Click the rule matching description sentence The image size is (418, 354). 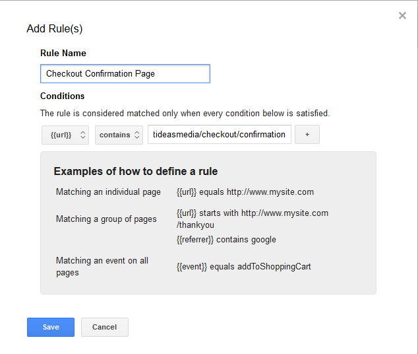point(185,113)
